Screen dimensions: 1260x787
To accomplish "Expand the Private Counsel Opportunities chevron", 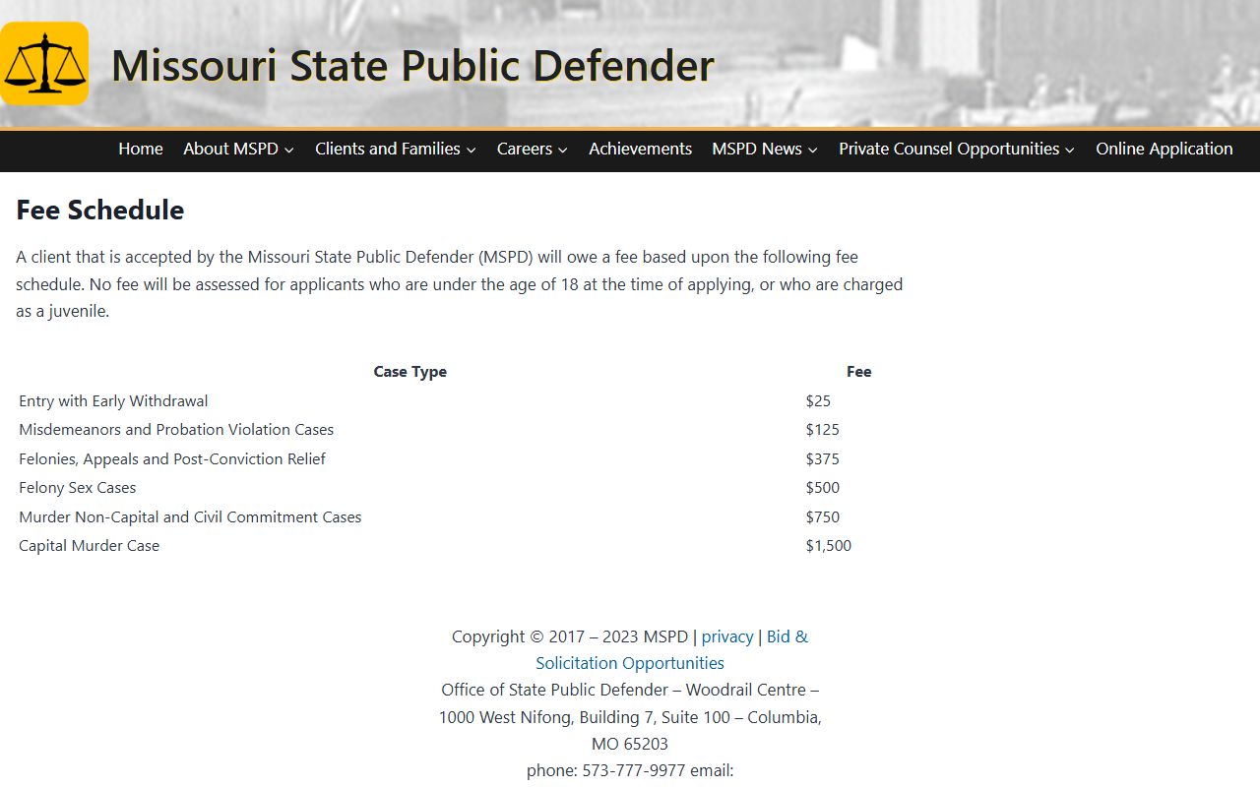I will tap(1069, 150).
